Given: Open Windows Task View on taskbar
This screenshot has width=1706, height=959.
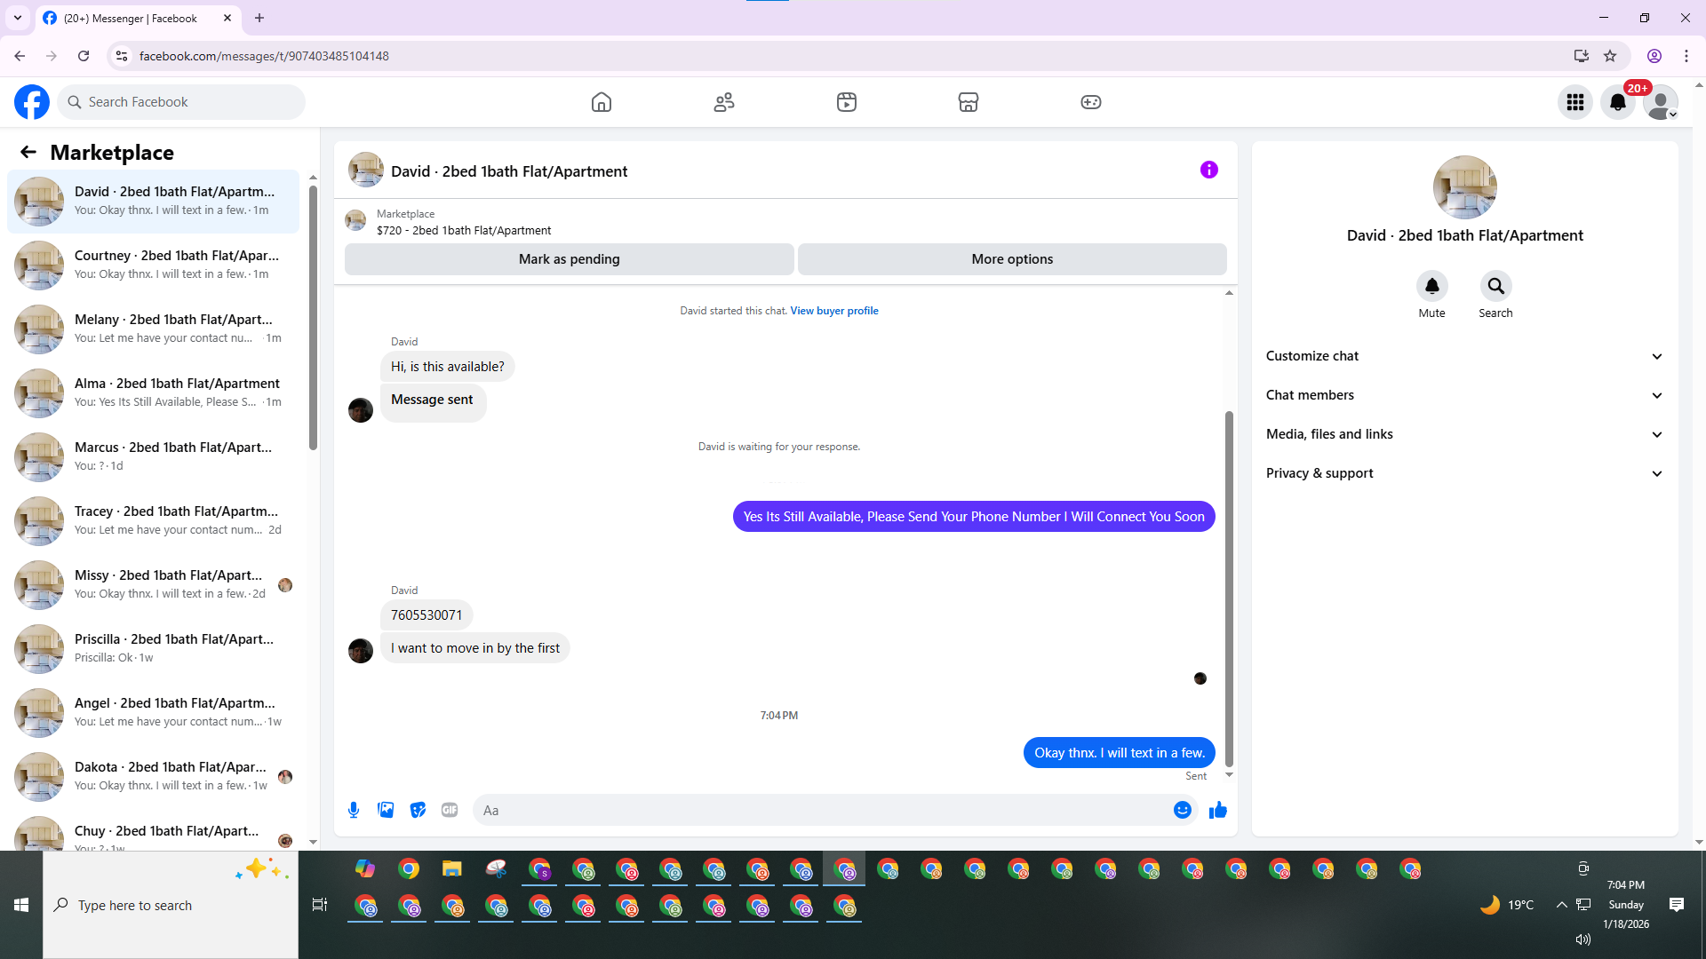Looking at the screenshot, I should click(320, 905).
